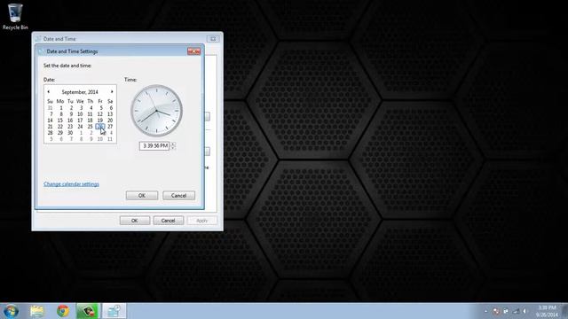Screen dimensions: 568x319
Task: Confirm with OK in Date and Time Settings
Action: pyautogui.click(x=142, y=196)
